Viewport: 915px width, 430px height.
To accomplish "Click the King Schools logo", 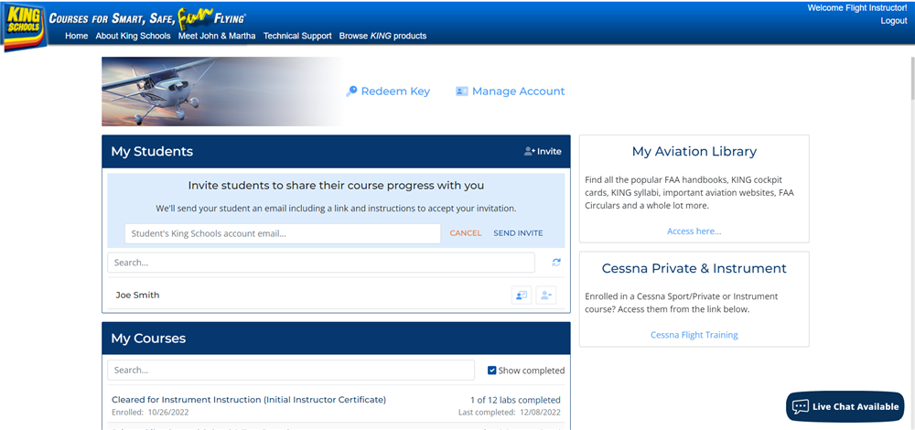I will click(x=24, y=27).
